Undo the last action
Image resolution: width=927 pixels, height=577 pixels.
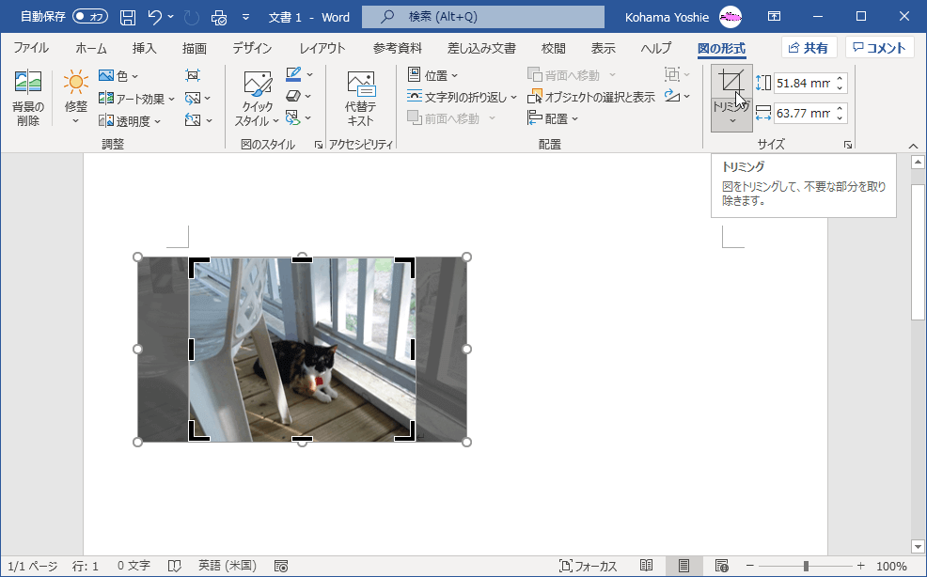tap(155, 17)
